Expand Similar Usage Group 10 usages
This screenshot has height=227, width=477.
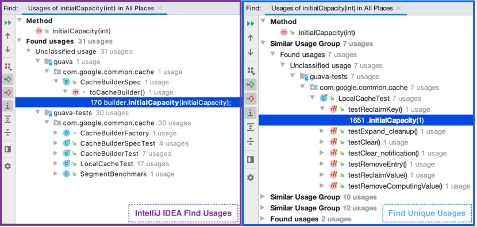[x=263, y=197]
